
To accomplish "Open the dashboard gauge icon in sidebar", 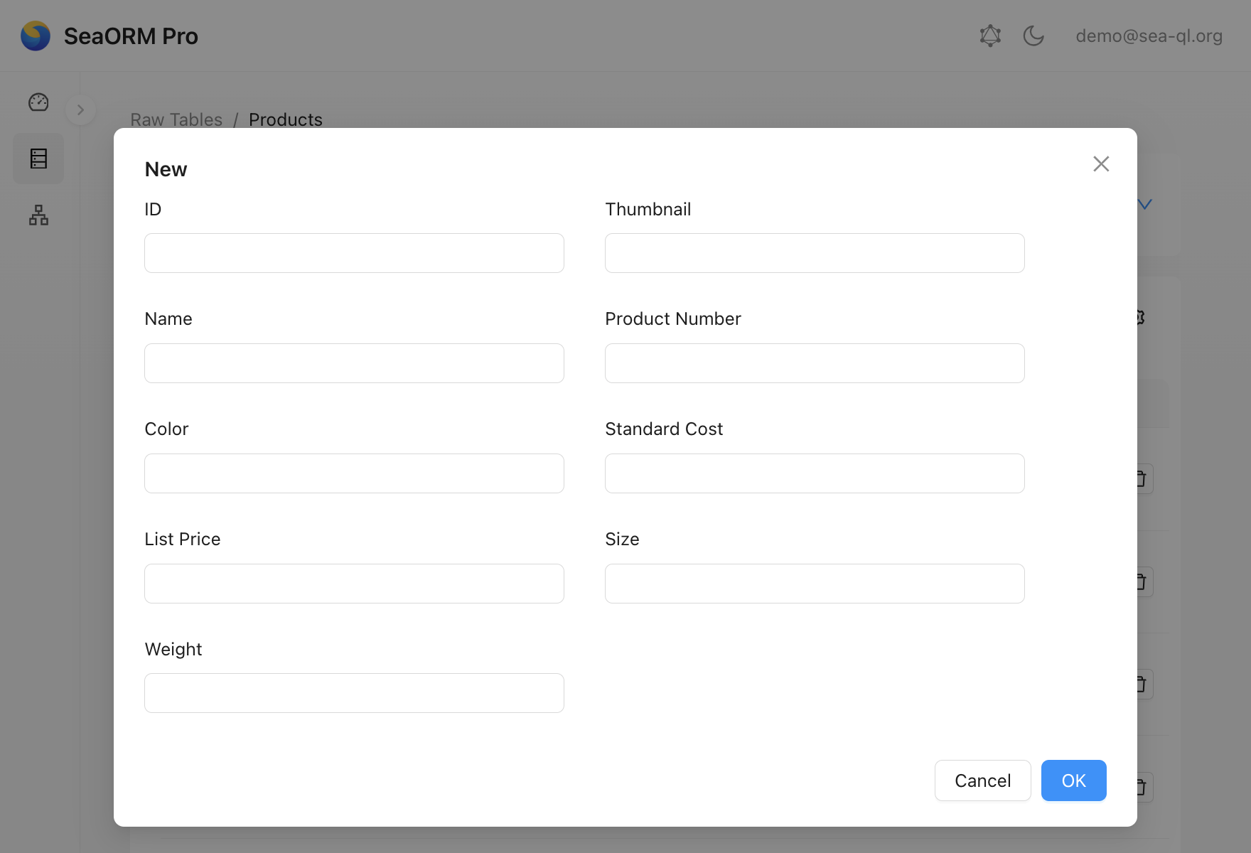I will [x=38, y=102].
